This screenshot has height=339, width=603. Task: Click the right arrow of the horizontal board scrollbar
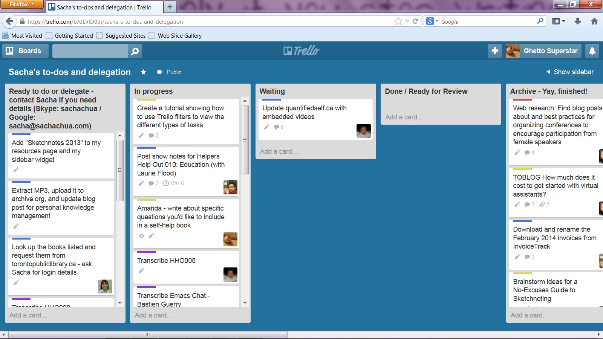[x=599, y=334]
